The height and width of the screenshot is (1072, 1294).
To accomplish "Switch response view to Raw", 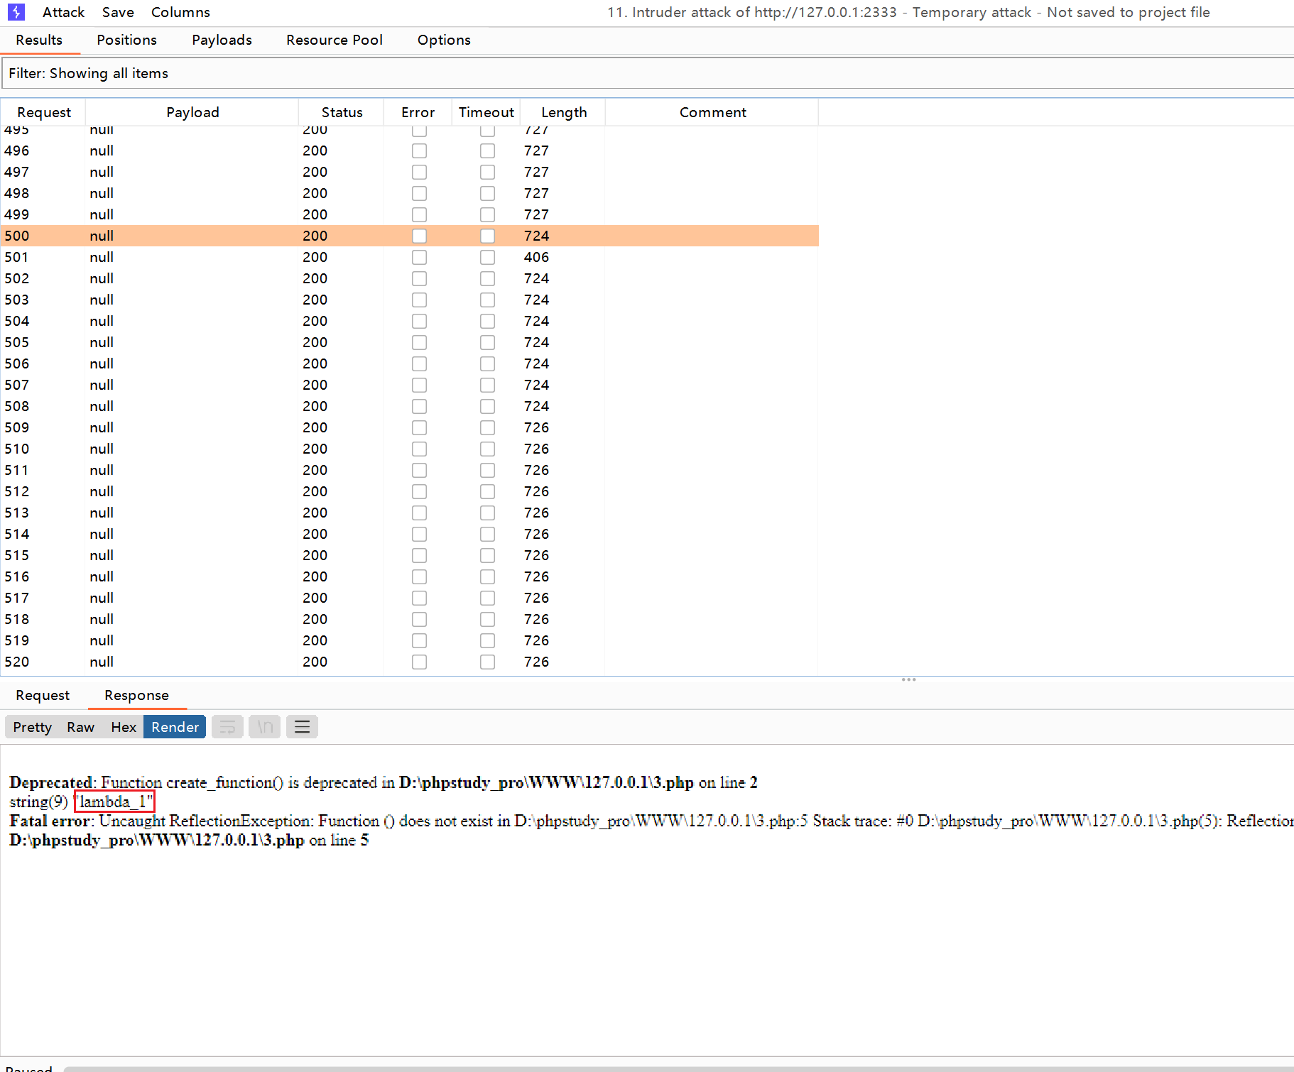I will tap(81, 727).
